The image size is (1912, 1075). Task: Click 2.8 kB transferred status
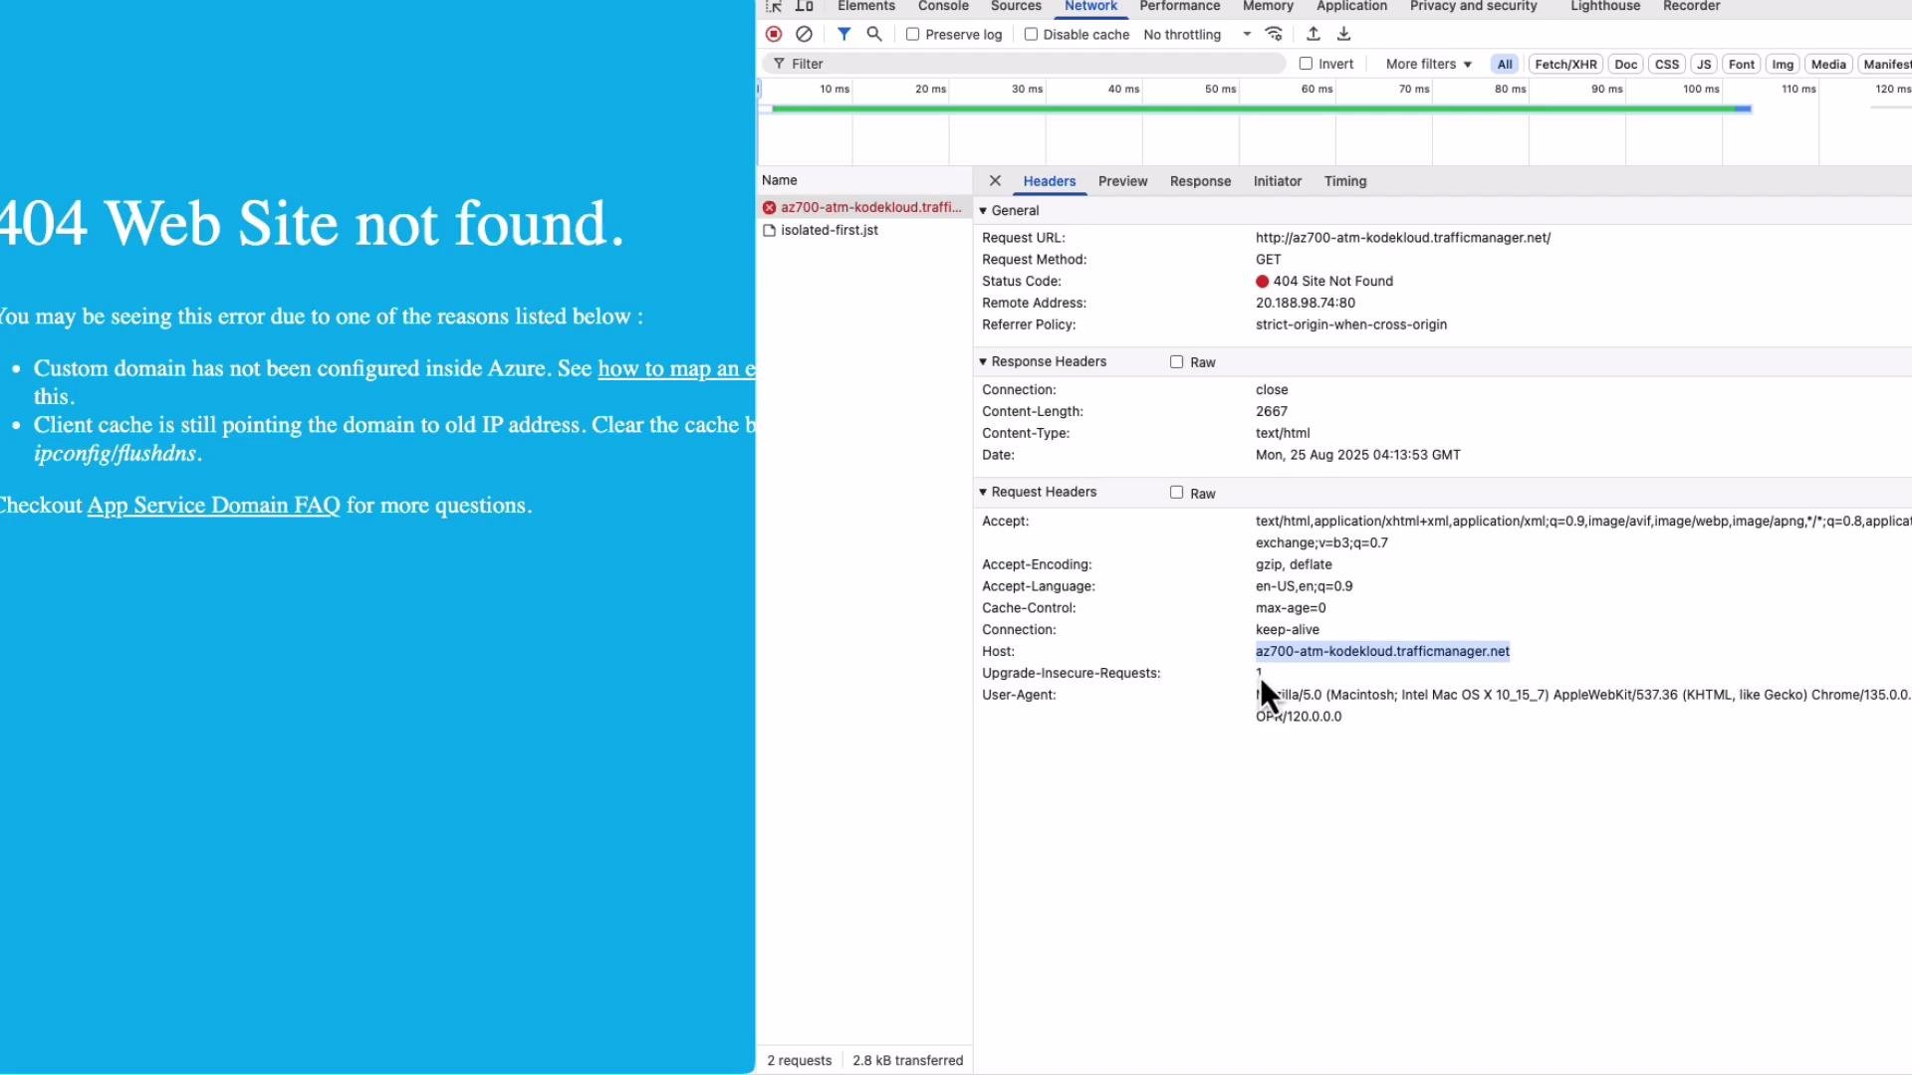(x=907, y=1061)
